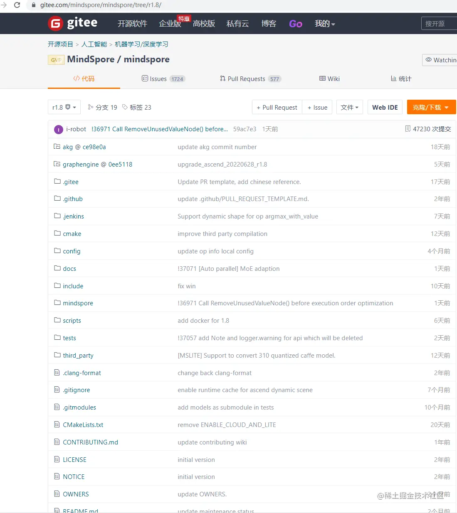Click the browser address bar URL
Screen dimensions: 457x513
(x=101, y=5)
